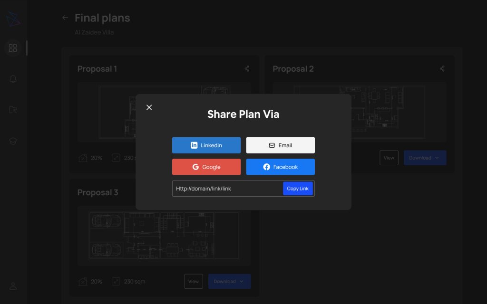Click share icon on Proposal 2
The width and height of the screenshot is (487, 304).
click(442, 69)
